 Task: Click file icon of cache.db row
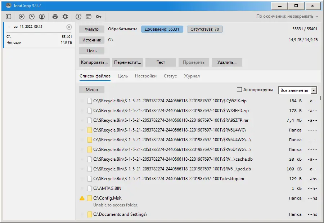90,159
